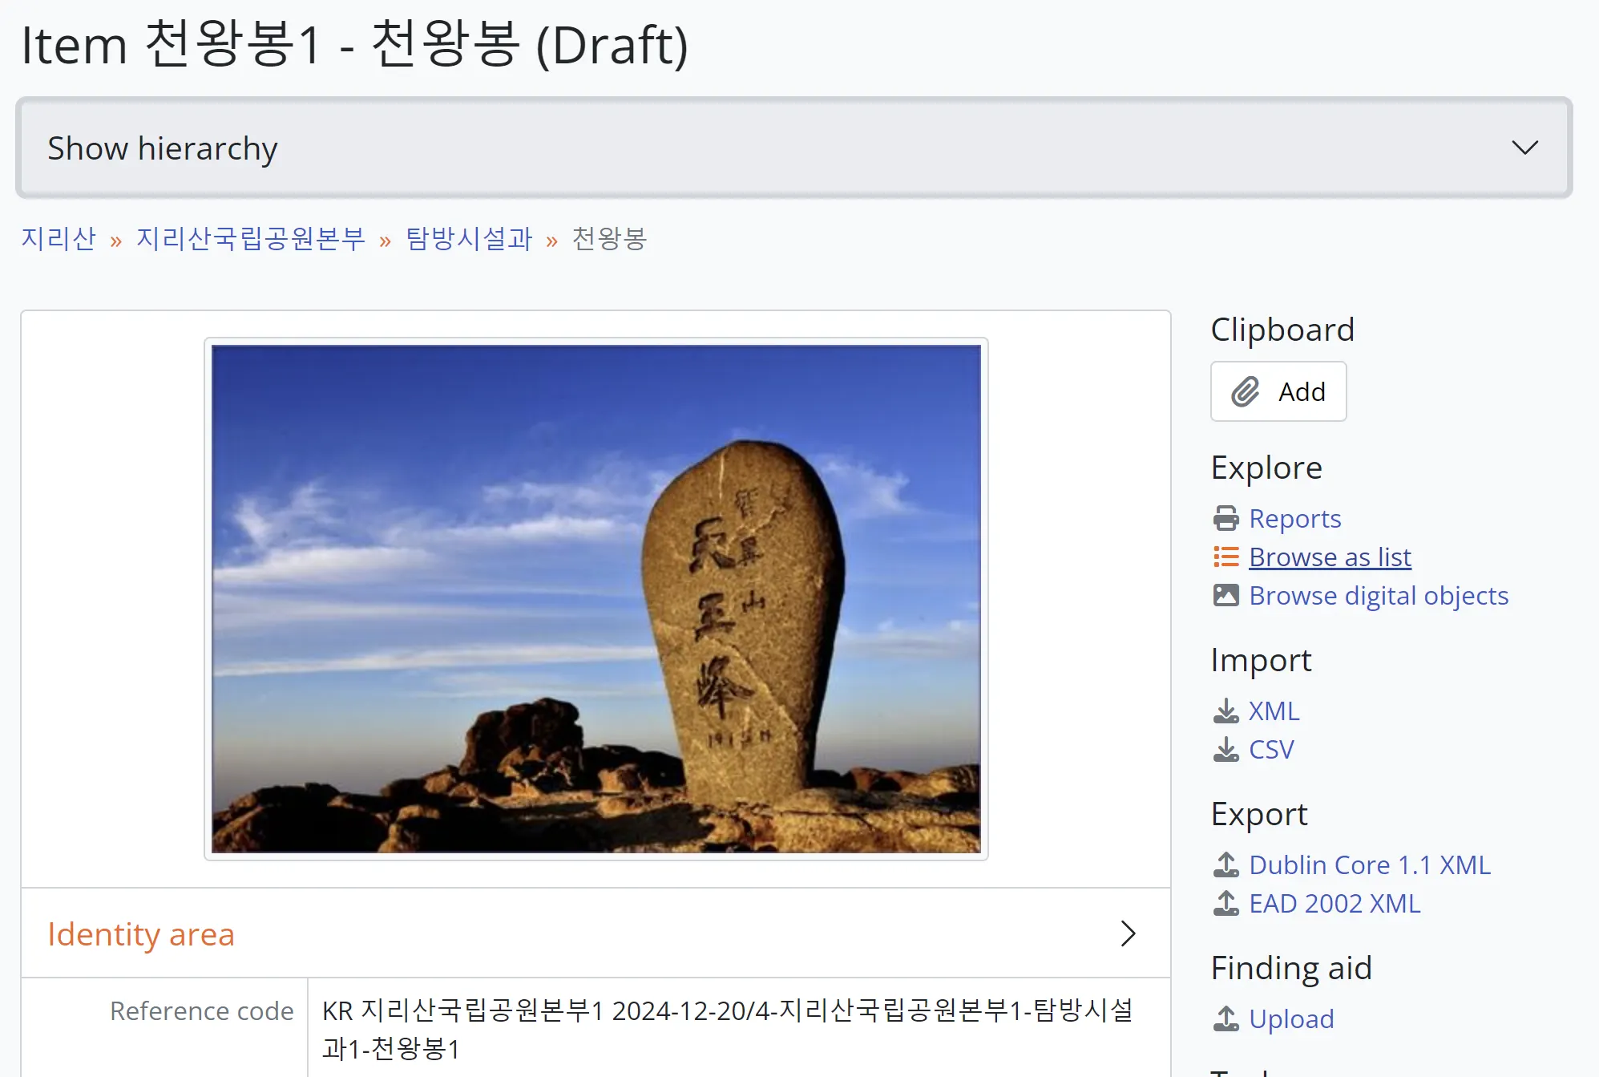This screenshot has height=1077, width=1599.
Task: Open the 지리산 breadcrumb link
Action: (x=59, y=238)
